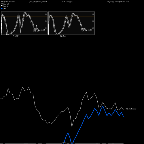Click the end of the white close price line
The image size is (144, 144).
click(123, 109)
